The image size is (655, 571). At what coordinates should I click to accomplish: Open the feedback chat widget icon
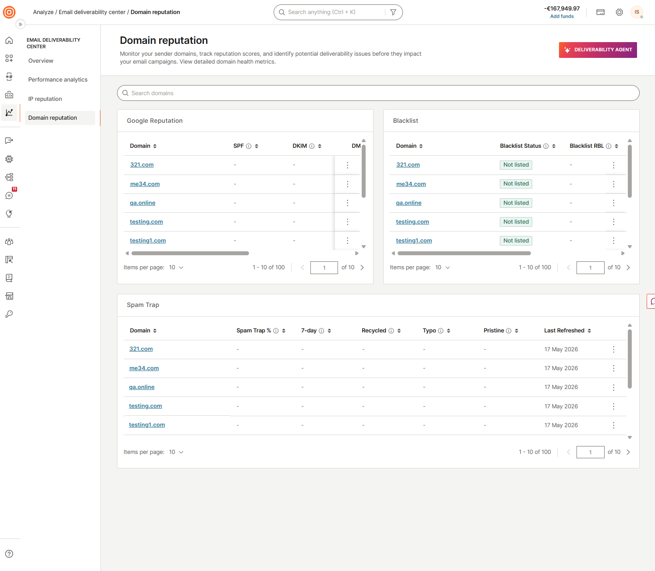click(x=651, y=301)
